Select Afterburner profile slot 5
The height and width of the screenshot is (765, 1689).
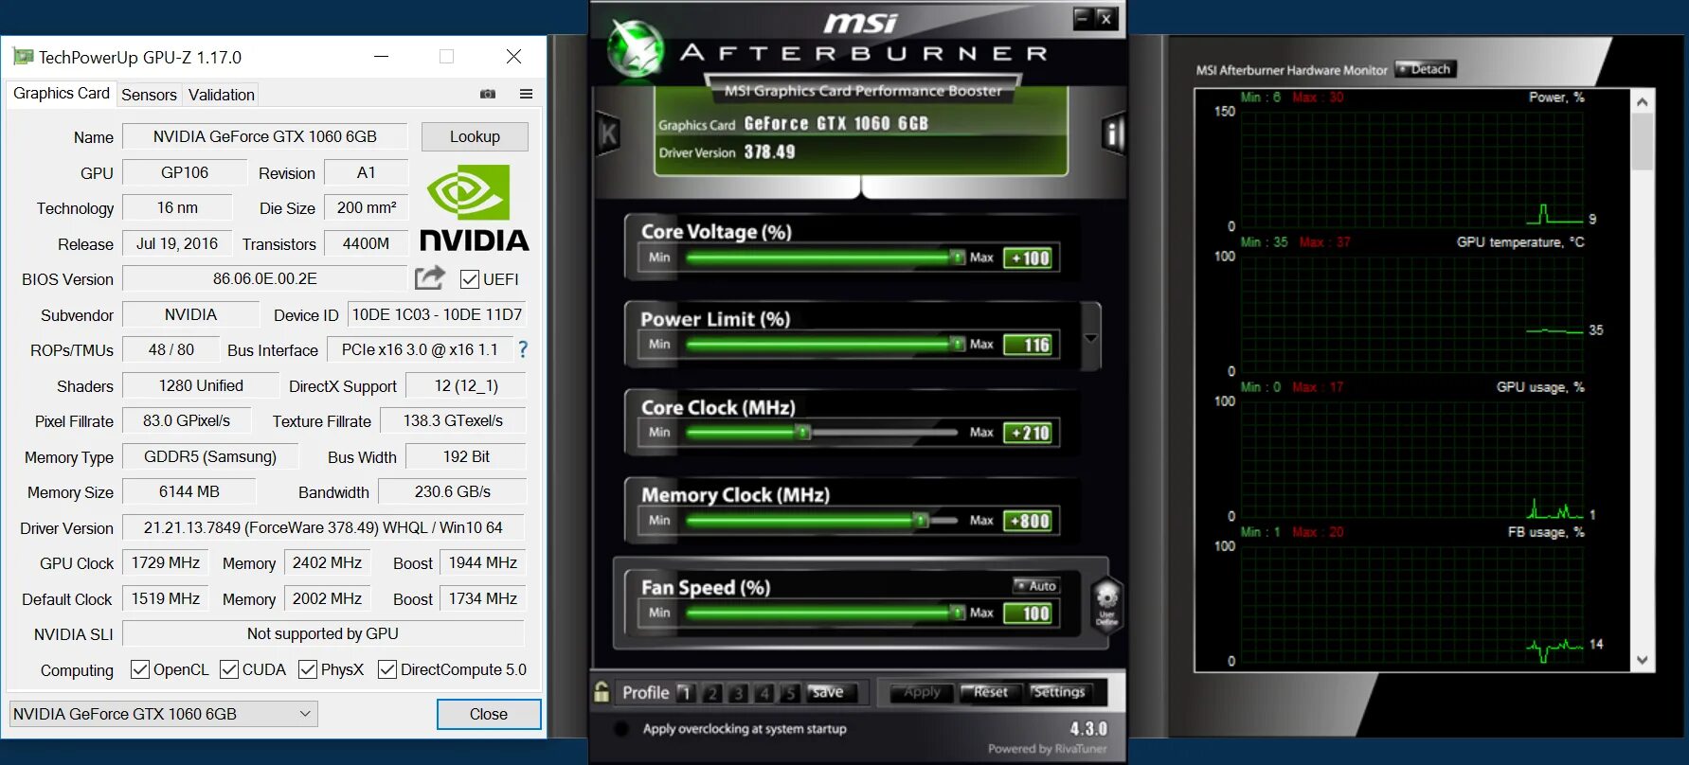click(x=790, y=693)
